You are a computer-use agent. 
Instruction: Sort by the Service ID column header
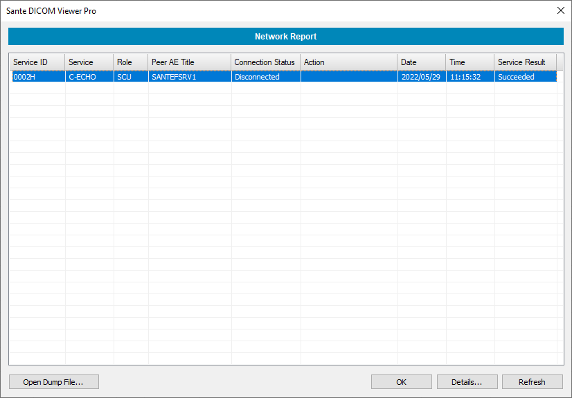[37, 62]
